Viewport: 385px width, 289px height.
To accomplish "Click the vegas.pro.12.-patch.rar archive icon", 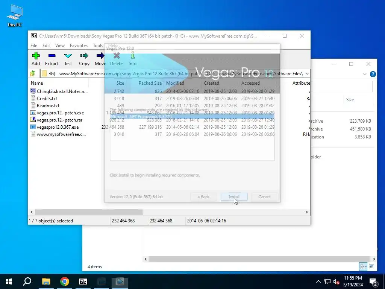I will pyautogui.click(x=33, y=120).
